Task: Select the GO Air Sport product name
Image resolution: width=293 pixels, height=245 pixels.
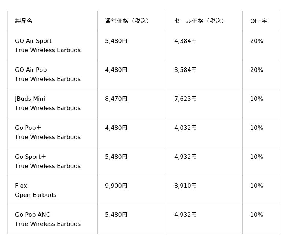Action: (x=33, y=41)
